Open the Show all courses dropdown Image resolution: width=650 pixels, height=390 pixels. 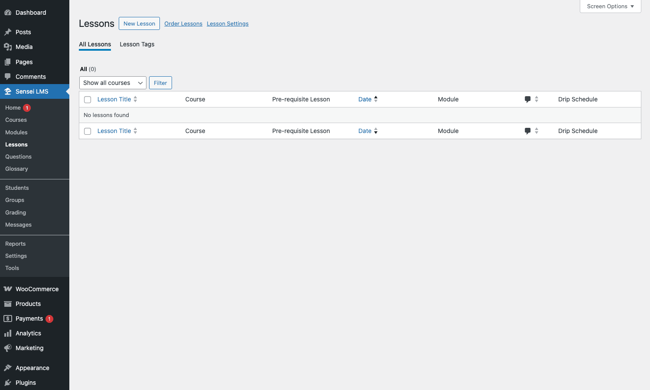pos(113,83)
